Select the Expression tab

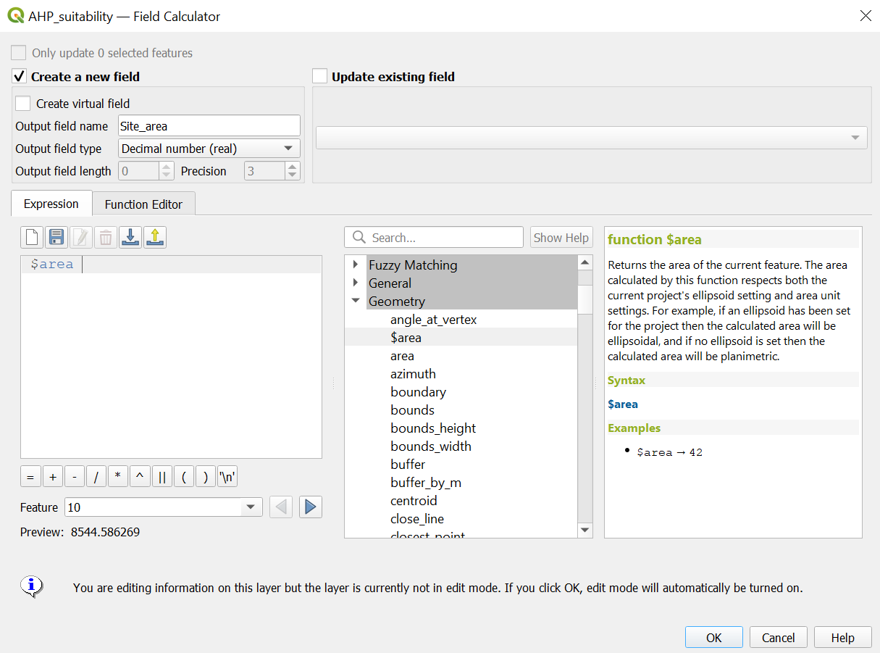[51, 204]
